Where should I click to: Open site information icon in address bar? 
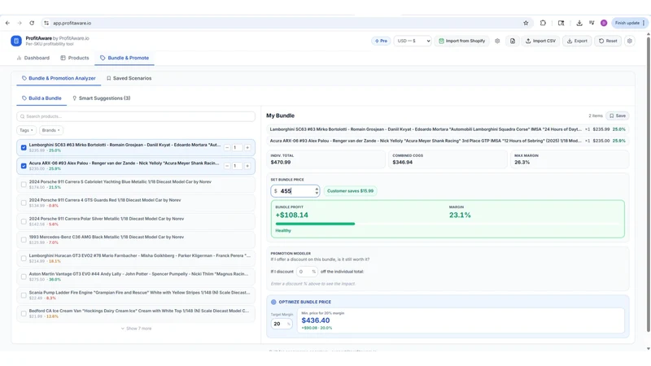point(46,23)
